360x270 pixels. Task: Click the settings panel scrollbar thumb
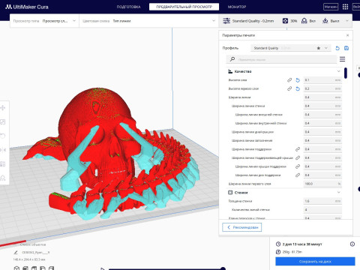pos(346,73)
